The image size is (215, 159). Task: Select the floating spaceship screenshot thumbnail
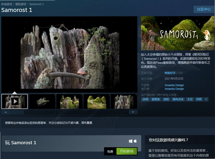pyautogui.click(x=42, y=101)
